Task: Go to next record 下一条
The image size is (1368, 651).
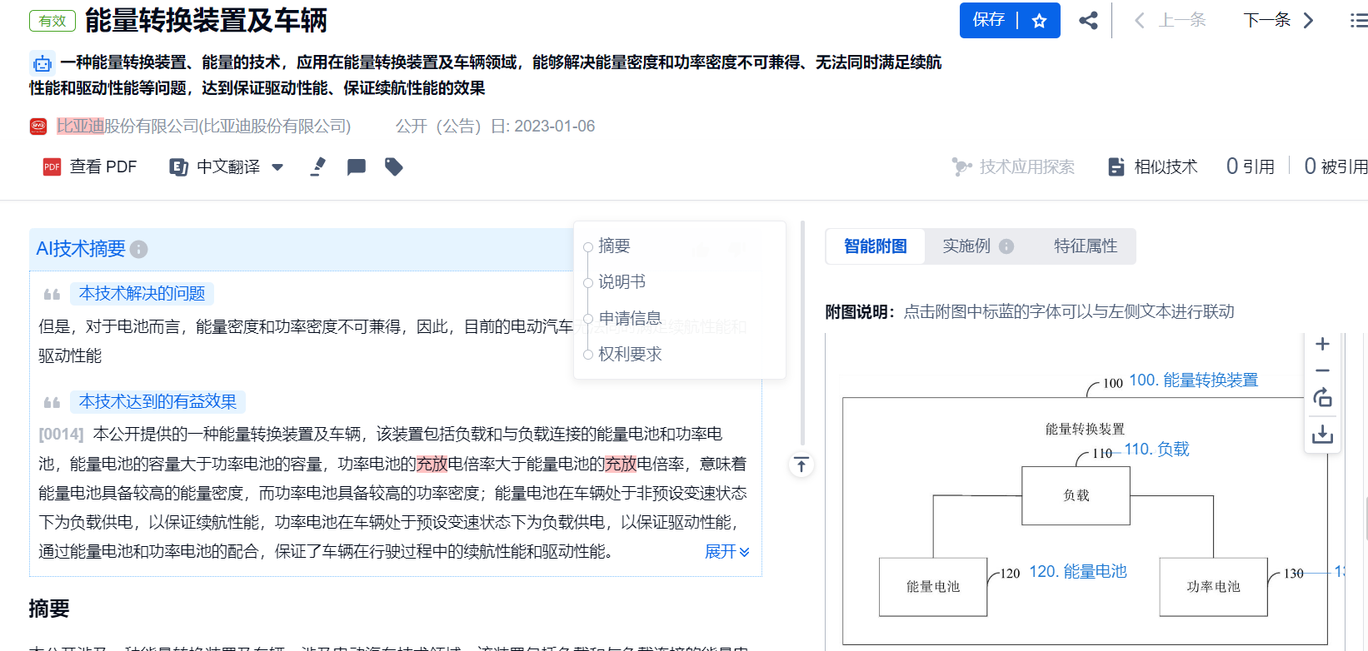Action: coord(1279,20)
